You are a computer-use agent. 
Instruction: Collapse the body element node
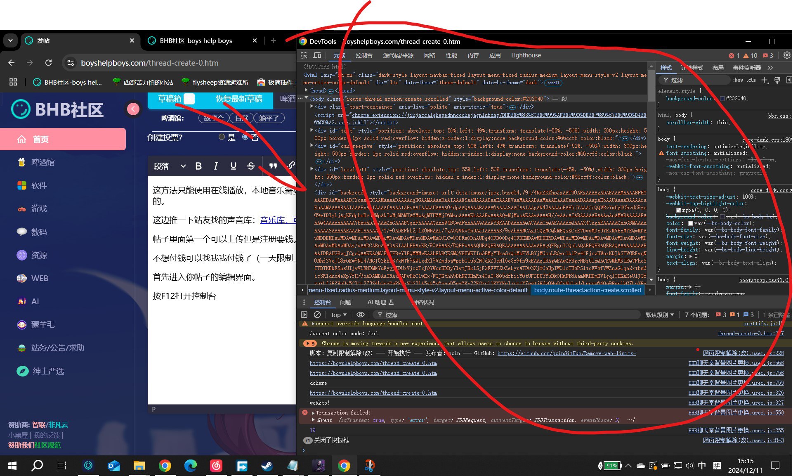(x=306, y=99)
